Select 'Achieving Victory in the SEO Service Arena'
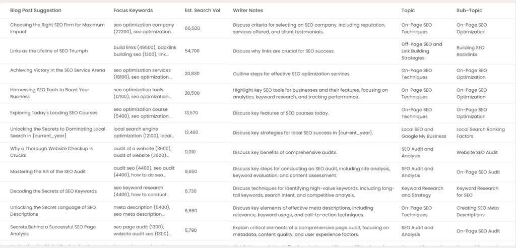 pyautogui.click(x=57, y=70)
